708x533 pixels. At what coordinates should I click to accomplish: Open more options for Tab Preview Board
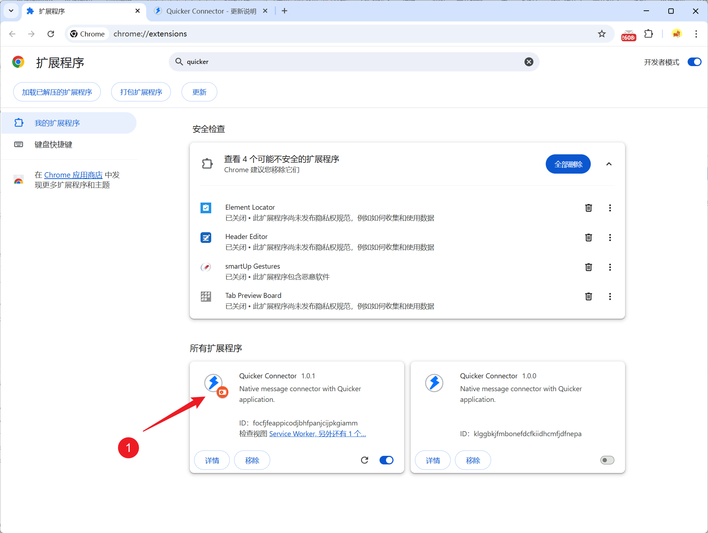[x=610, y=297]
